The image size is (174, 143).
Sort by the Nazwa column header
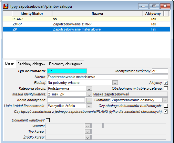click(x=97, y=13)
